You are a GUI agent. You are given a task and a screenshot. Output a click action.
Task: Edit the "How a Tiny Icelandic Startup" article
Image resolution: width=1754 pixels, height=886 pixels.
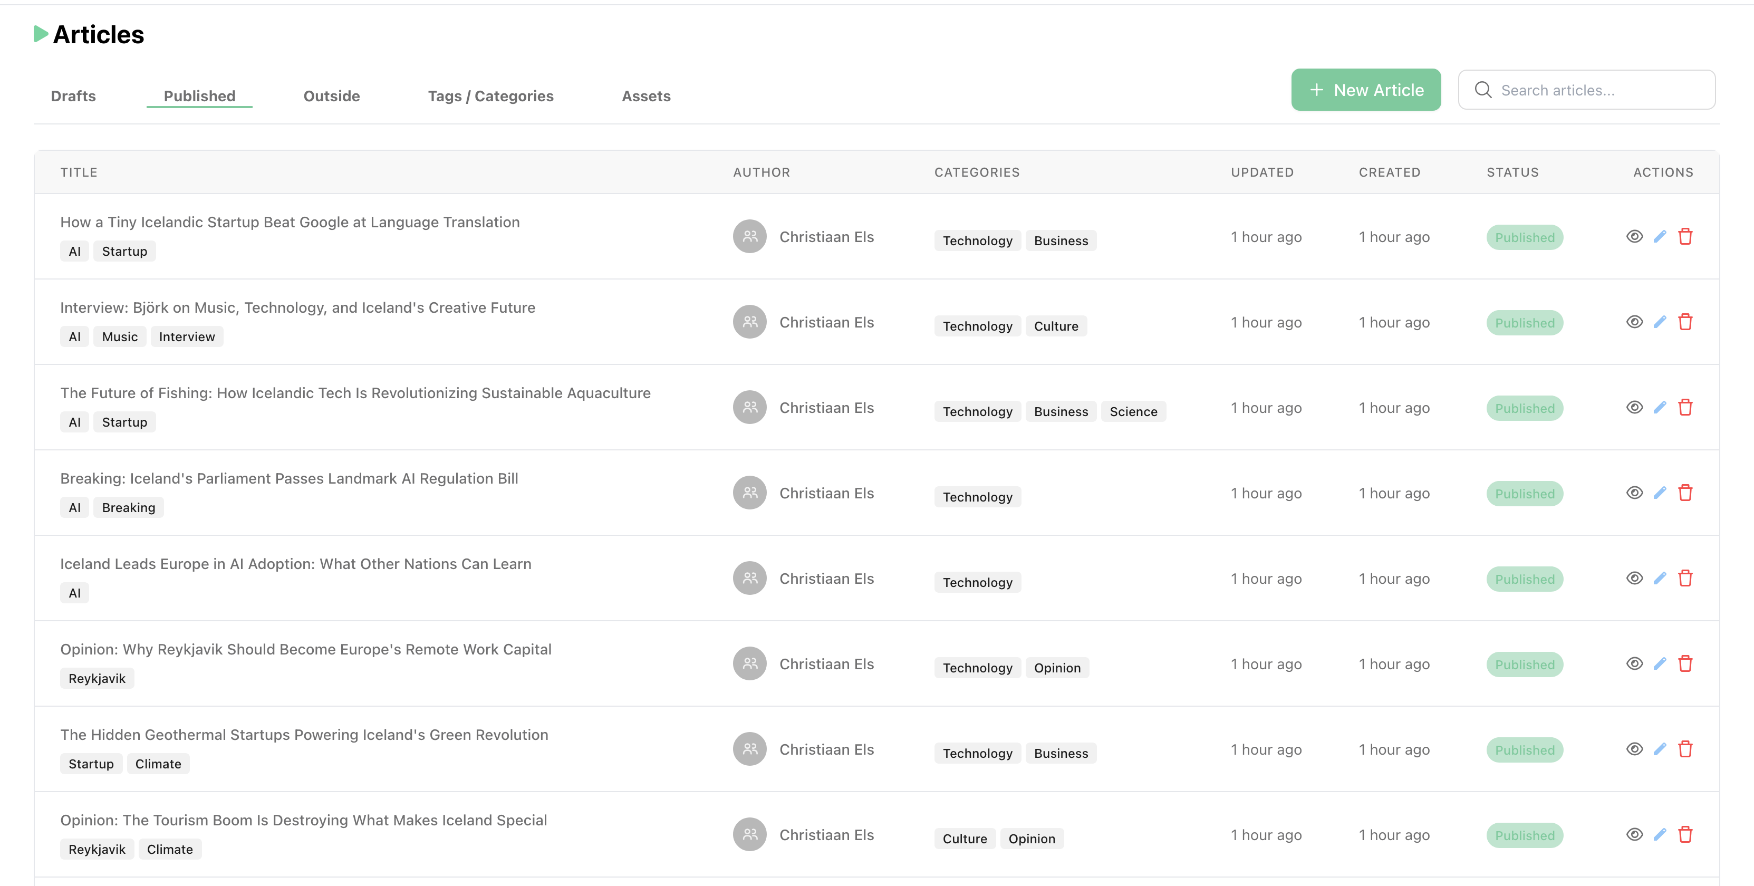point(1660,236)
